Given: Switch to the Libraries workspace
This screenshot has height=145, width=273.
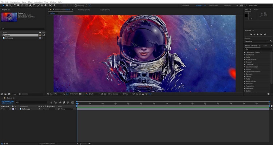Looking at the screenshot, I should pos(227,5).
